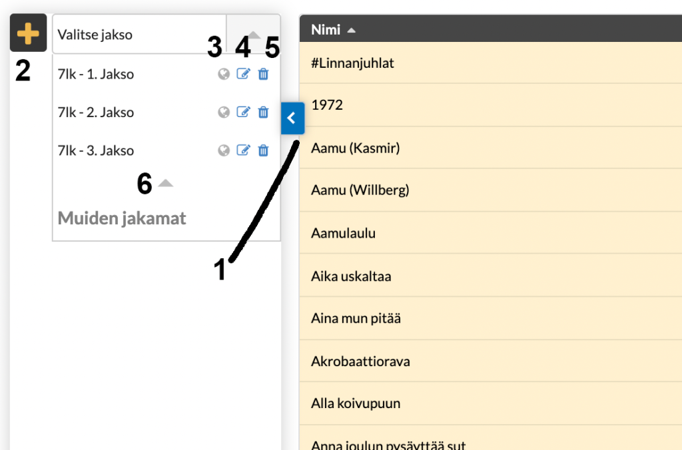Open the song Akrobaattiorava

tap(360, 361)
